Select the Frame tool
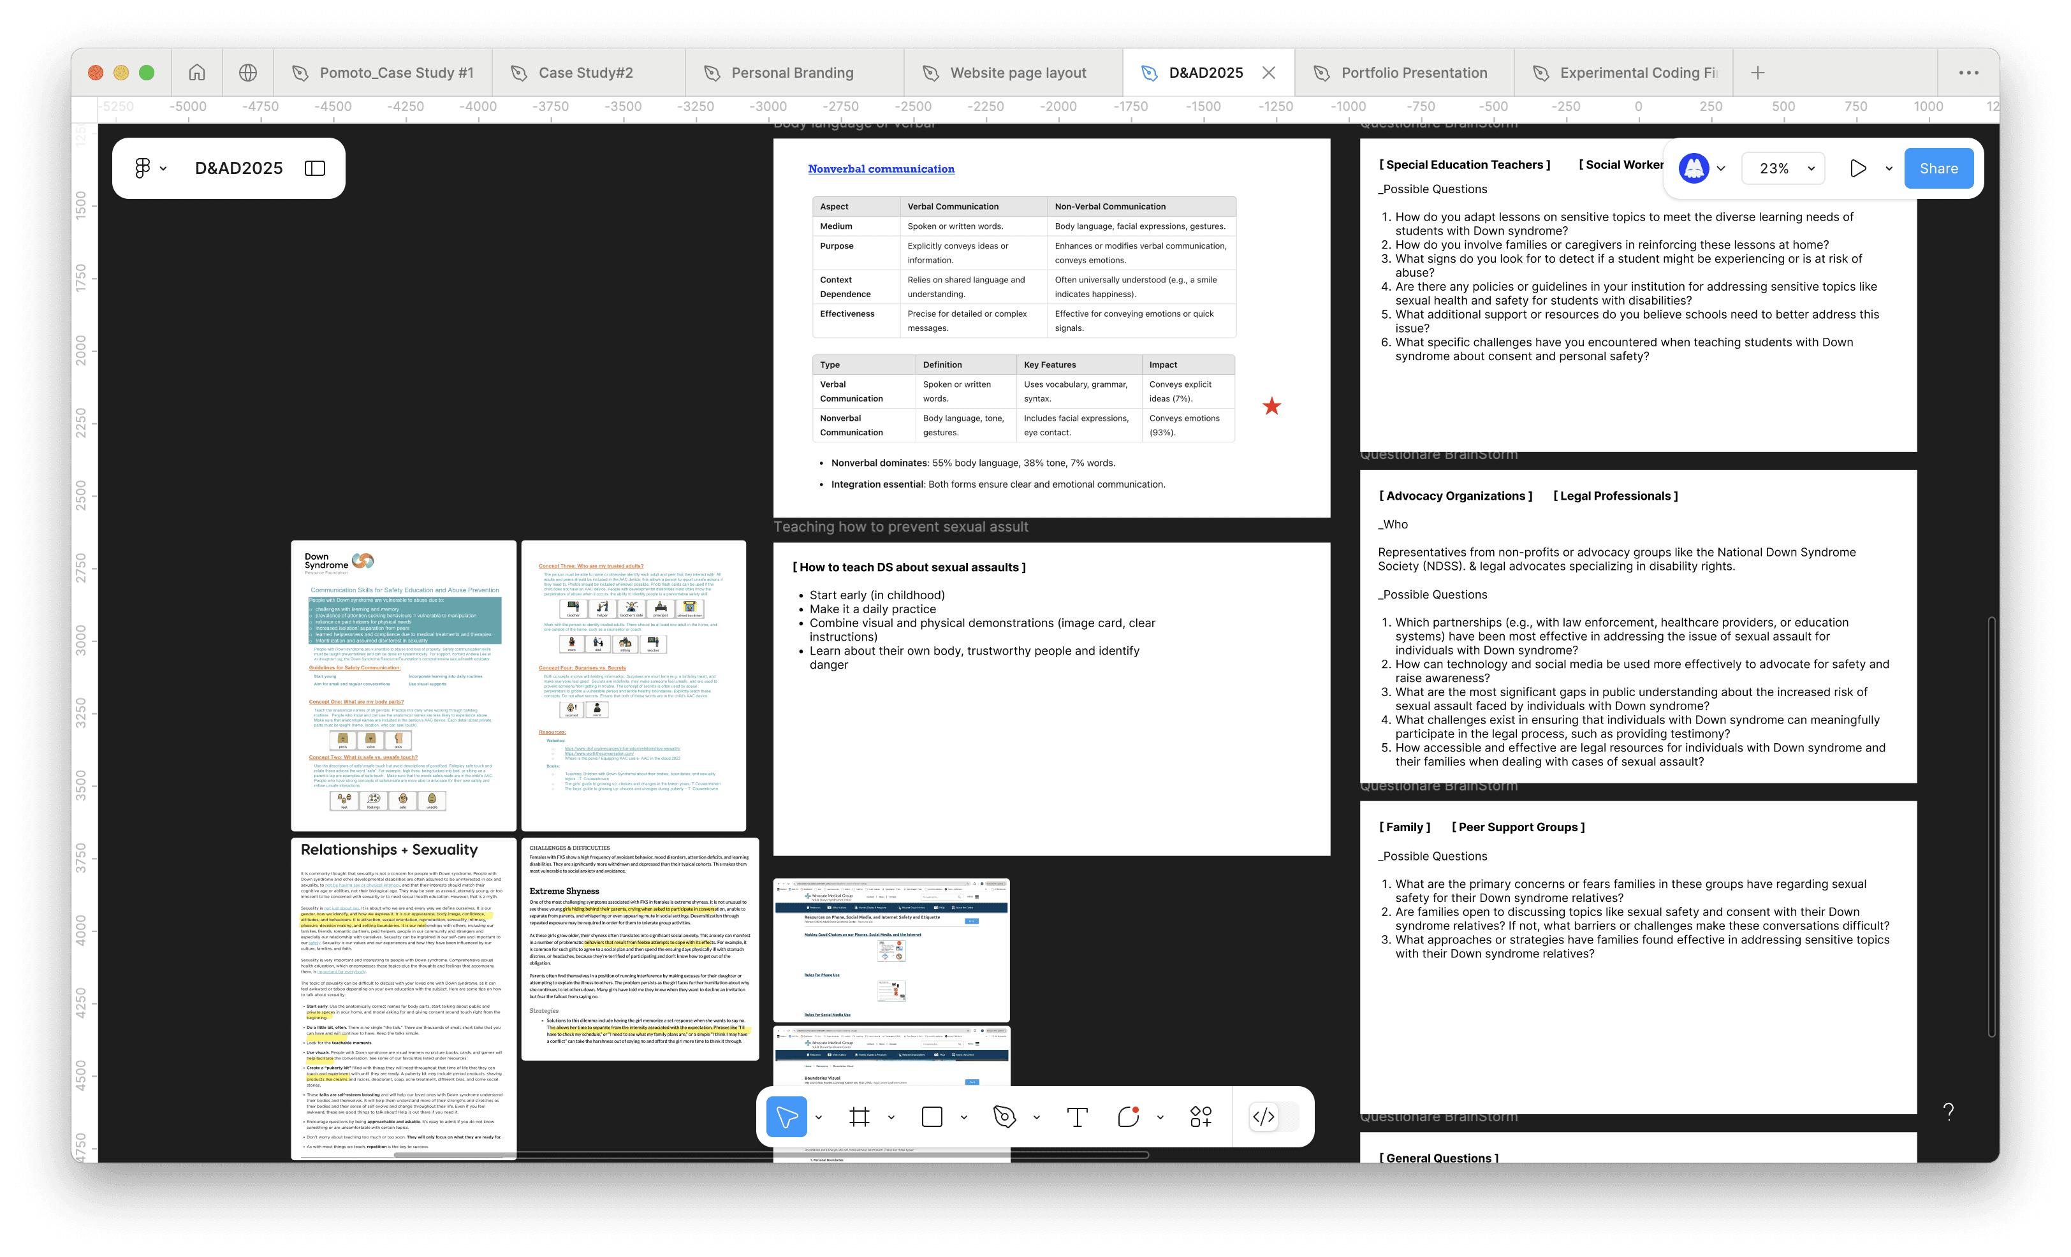The image size is (2071, 1257). click(859, 1117)
